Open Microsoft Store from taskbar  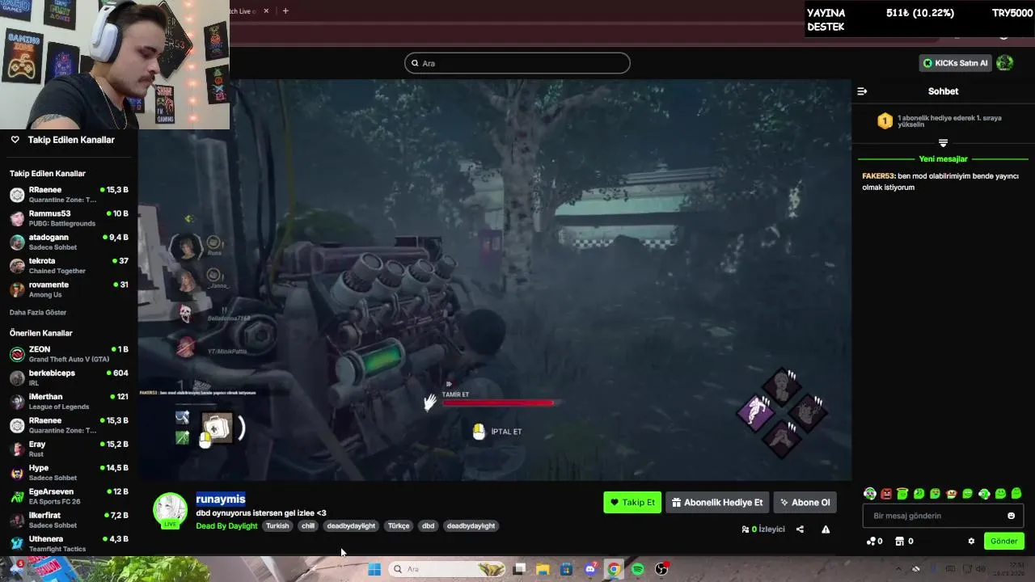point(567,569)
